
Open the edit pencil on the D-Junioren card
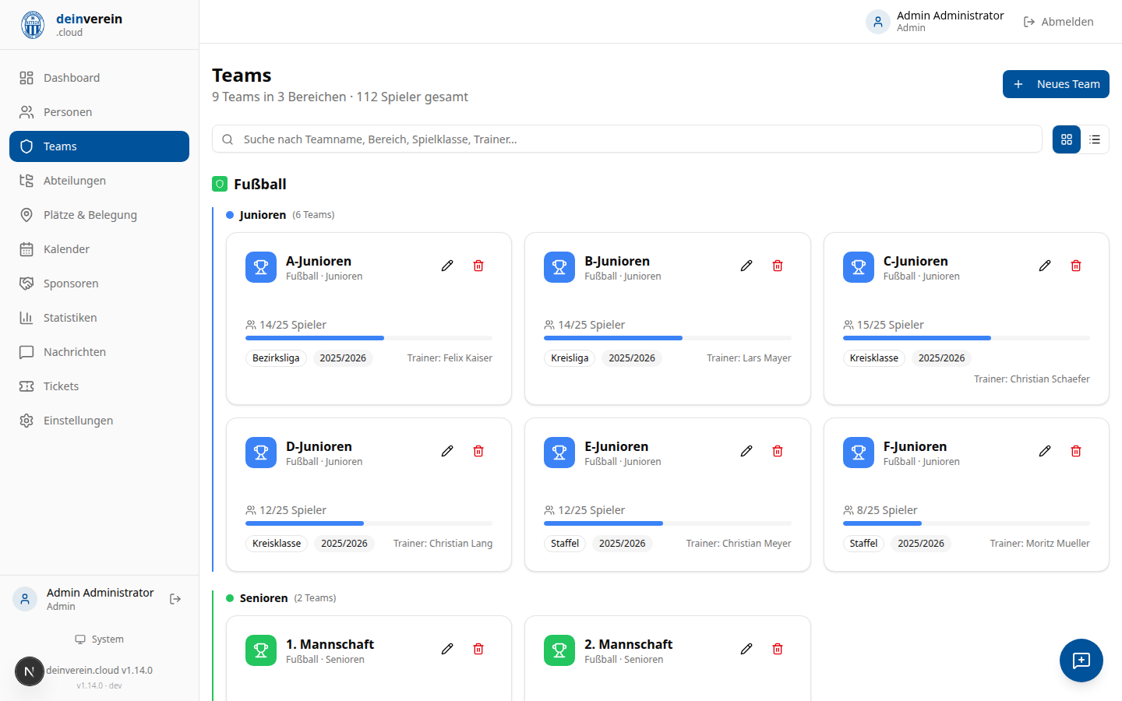[x=447, y=451]
